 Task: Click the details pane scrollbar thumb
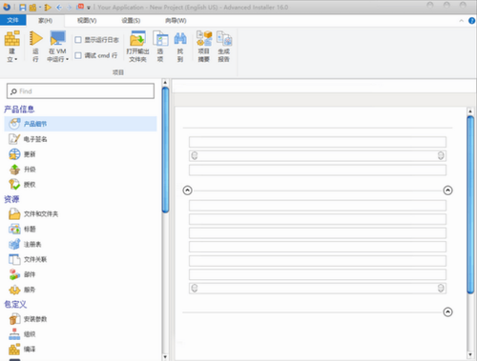[470, 205]
